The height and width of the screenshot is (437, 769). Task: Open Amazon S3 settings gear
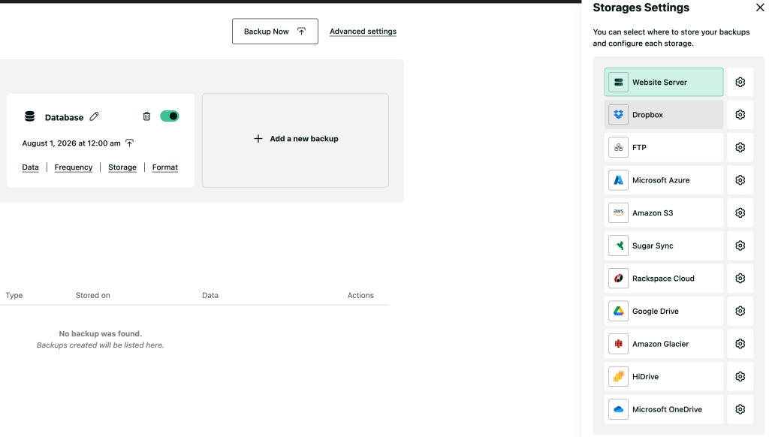(740, 212)
